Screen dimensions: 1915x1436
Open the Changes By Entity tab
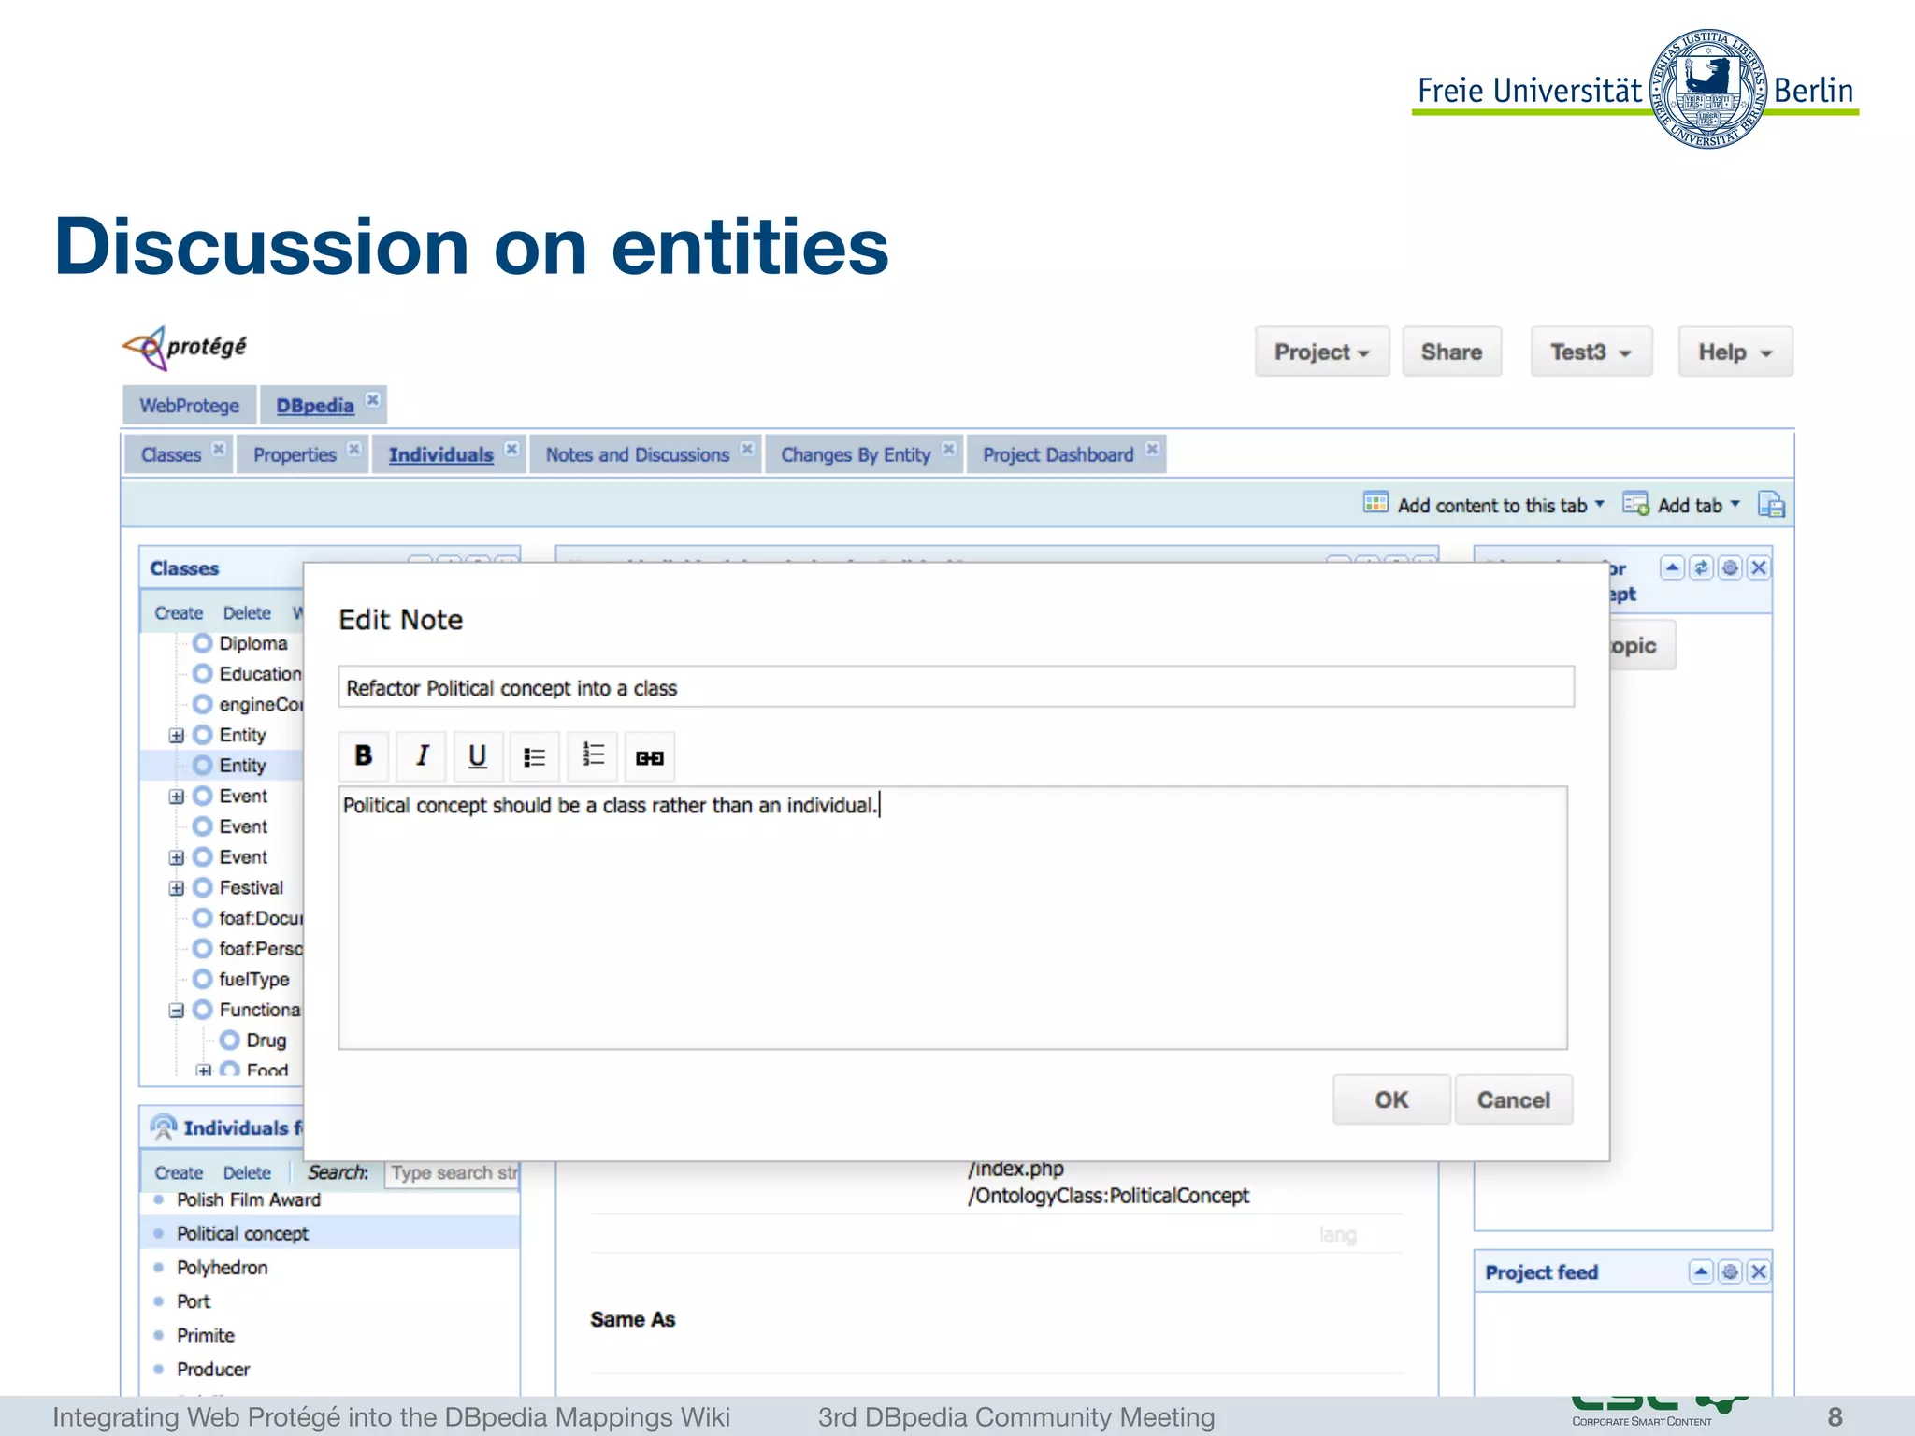click(x=856, y=455)
